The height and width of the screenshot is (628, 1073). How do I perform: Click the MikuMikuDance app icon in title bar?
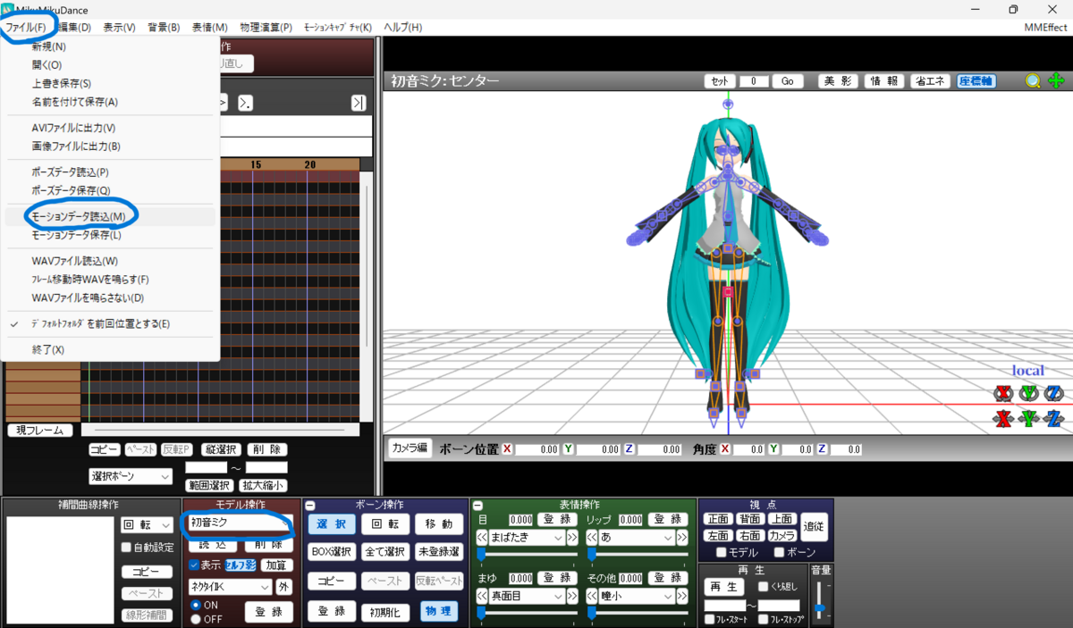pyautogui.click(x=8, y=8)
